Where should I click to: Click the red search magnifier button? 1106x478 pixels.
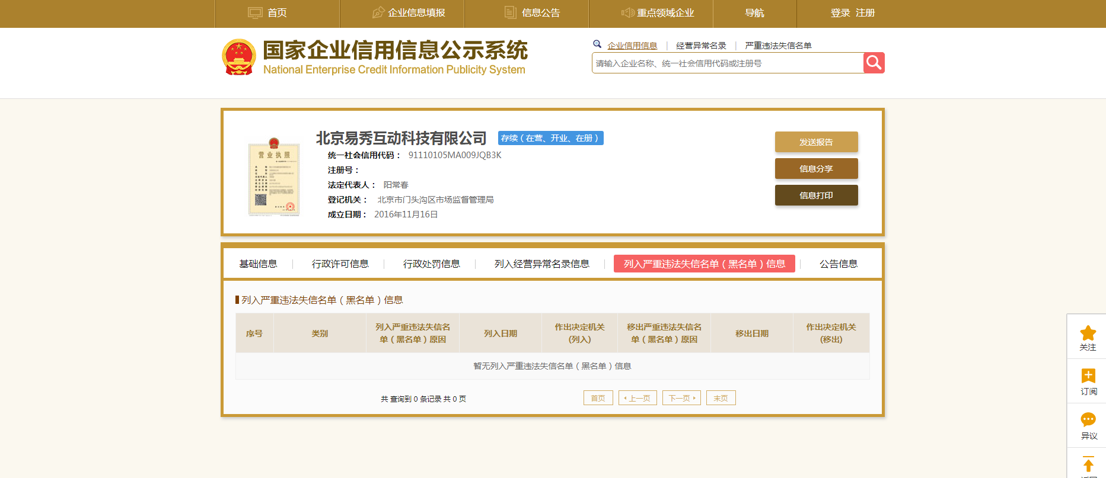(874, 63)
